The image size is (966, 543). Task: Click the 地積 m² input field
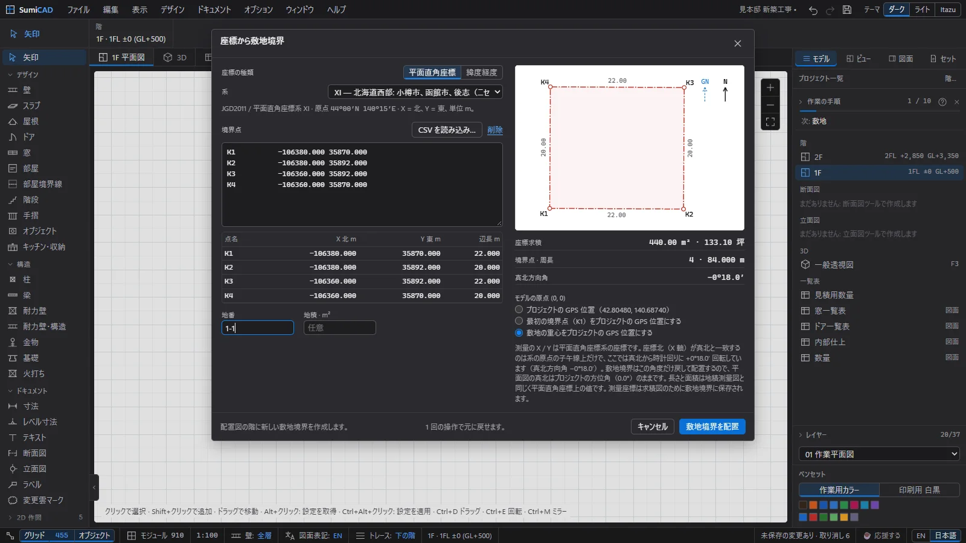click(340, 328)
